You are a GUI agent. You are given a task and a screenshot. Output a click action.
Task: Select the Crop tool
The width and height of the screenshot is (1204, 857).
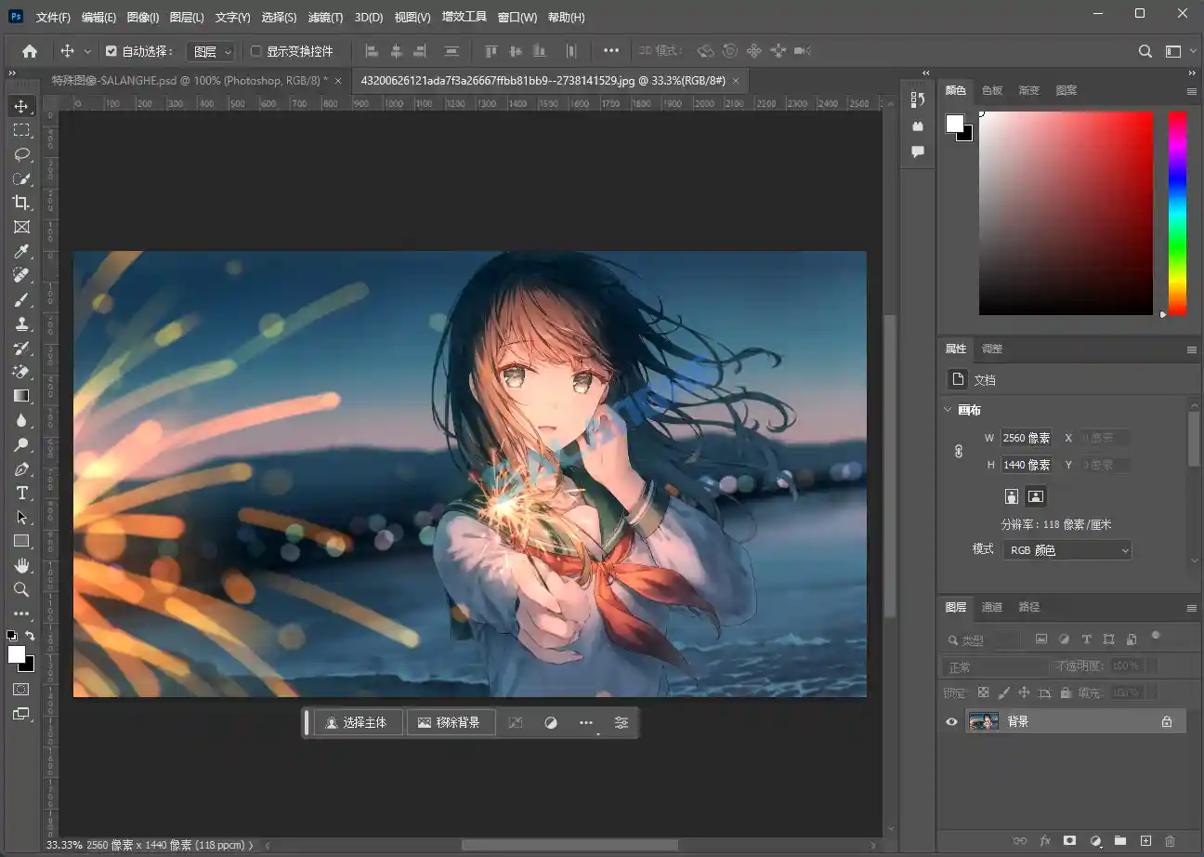(22, 203)
